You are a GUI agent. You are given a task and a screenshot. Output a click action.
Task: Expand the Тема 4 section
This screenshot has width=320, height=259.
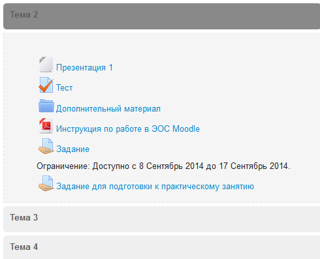[161, 247]
